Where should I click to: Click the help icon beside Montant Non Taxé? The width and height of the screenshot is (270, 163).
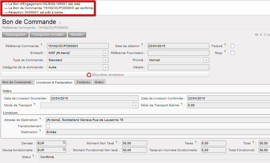coord(116,142)
